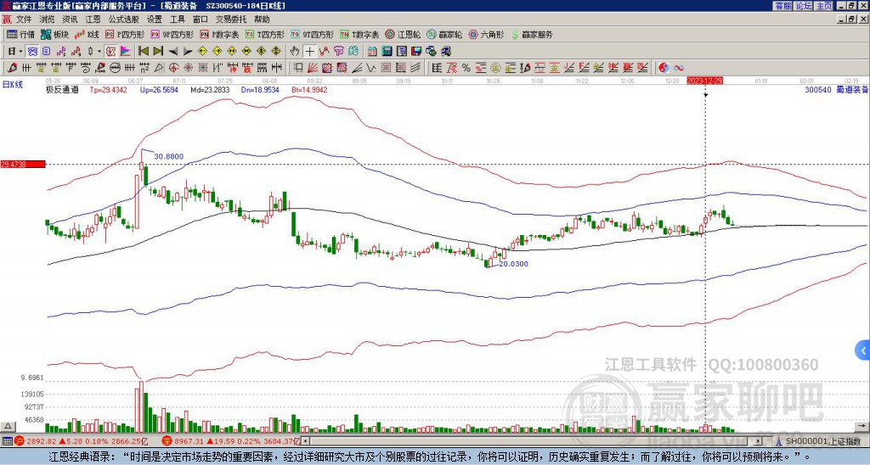Click the 日K线 label
Viewport: 870px width, 465px height.
(x=13, y=84)
